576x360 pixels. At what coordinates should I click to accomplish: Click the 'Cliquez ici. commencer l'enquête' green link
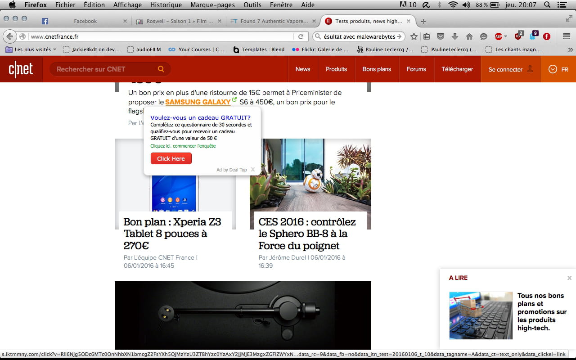(x=183, y=146)
